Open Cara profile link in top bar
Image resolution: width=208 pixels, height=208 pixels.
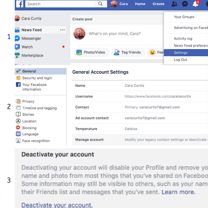tap(123, 4)
